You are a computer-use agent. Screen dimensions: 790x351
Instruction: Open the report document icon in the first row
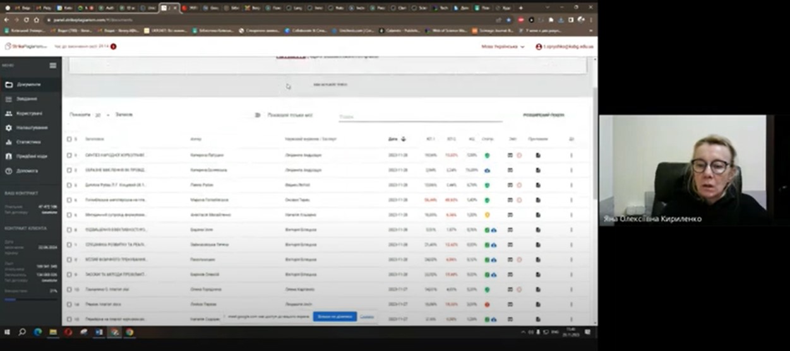tap(538, 155)
